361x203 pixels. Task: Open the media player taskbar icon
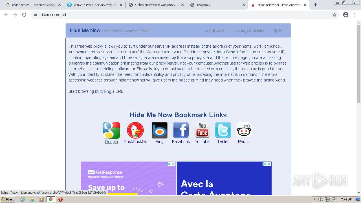[41, 199]
